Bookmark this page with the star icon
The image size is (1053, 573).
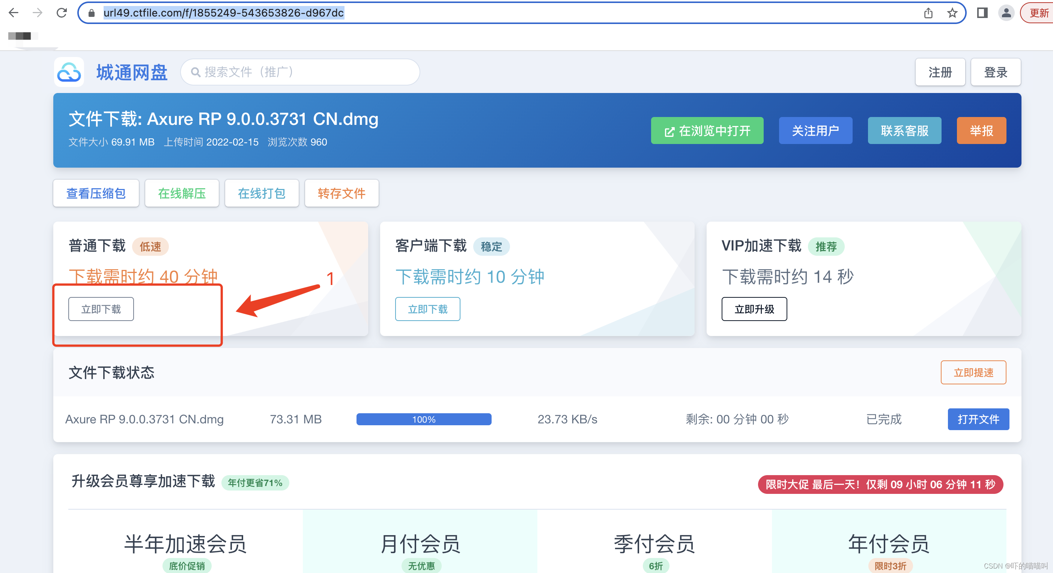[x=952, y=13]
